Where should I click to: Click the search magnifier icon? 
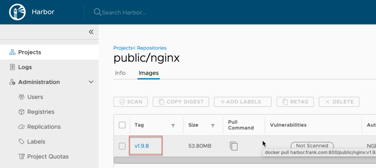97,12
